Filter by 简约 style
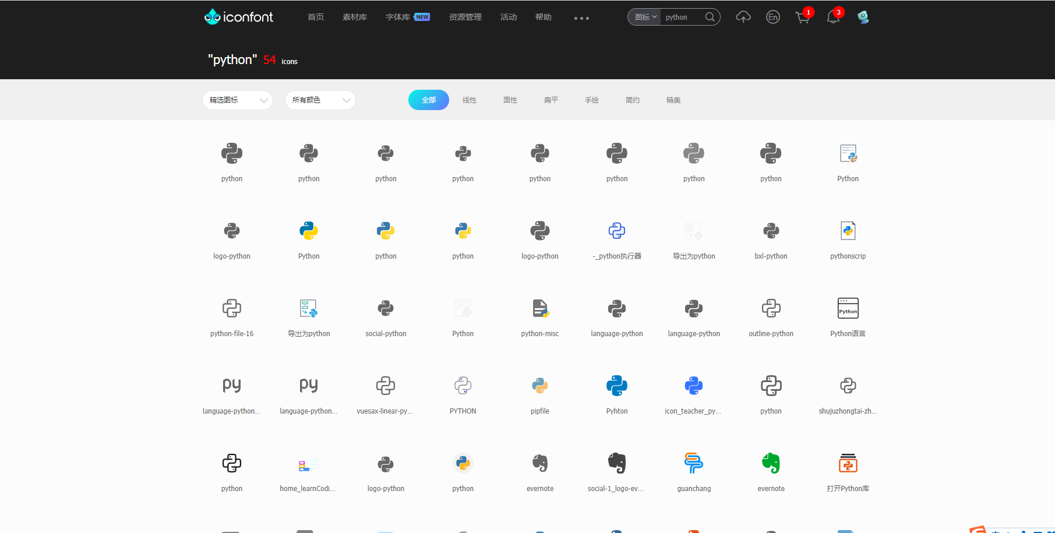The height and width of the screenshot is (533, 1055). (x=633, y=100)
